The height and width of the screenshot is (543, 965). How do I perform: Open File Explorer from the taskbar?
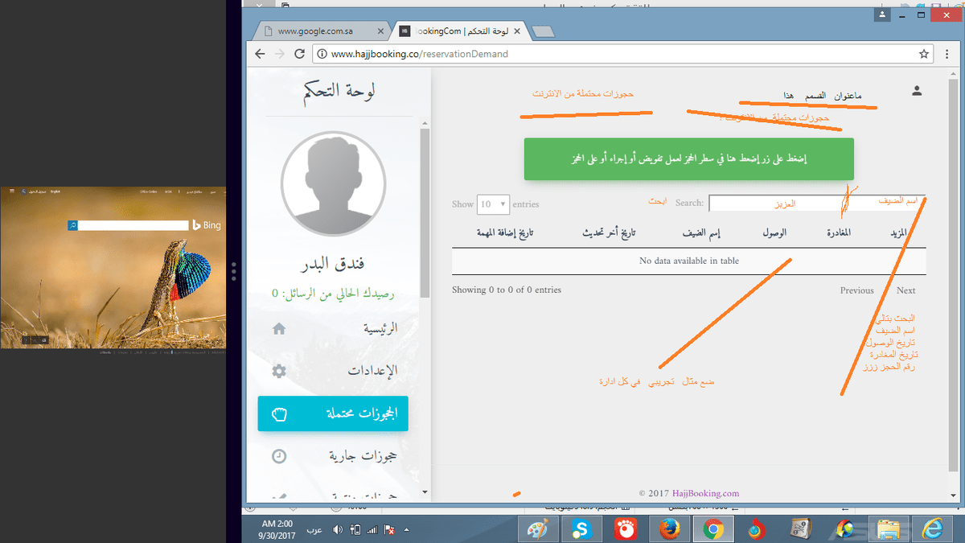pos(889,529)
